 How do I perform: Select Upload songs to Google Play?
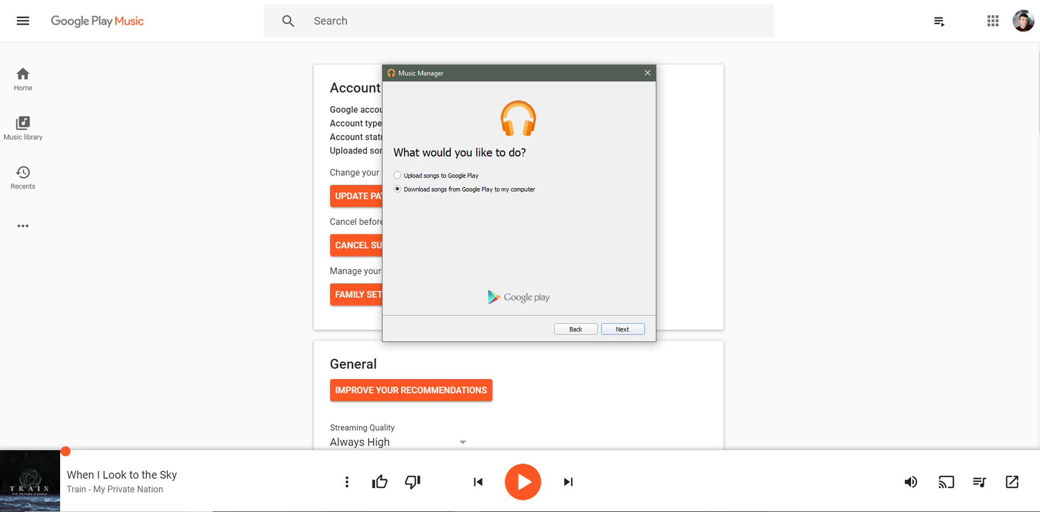pos(398,176)
